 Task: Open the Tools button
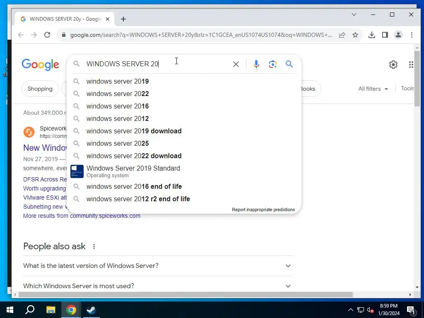pos(407,89)
